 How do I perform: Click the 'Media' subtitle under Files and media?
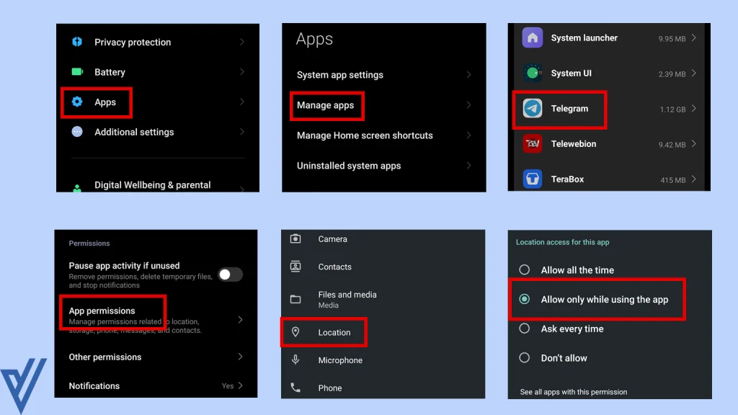pos(328,305)
